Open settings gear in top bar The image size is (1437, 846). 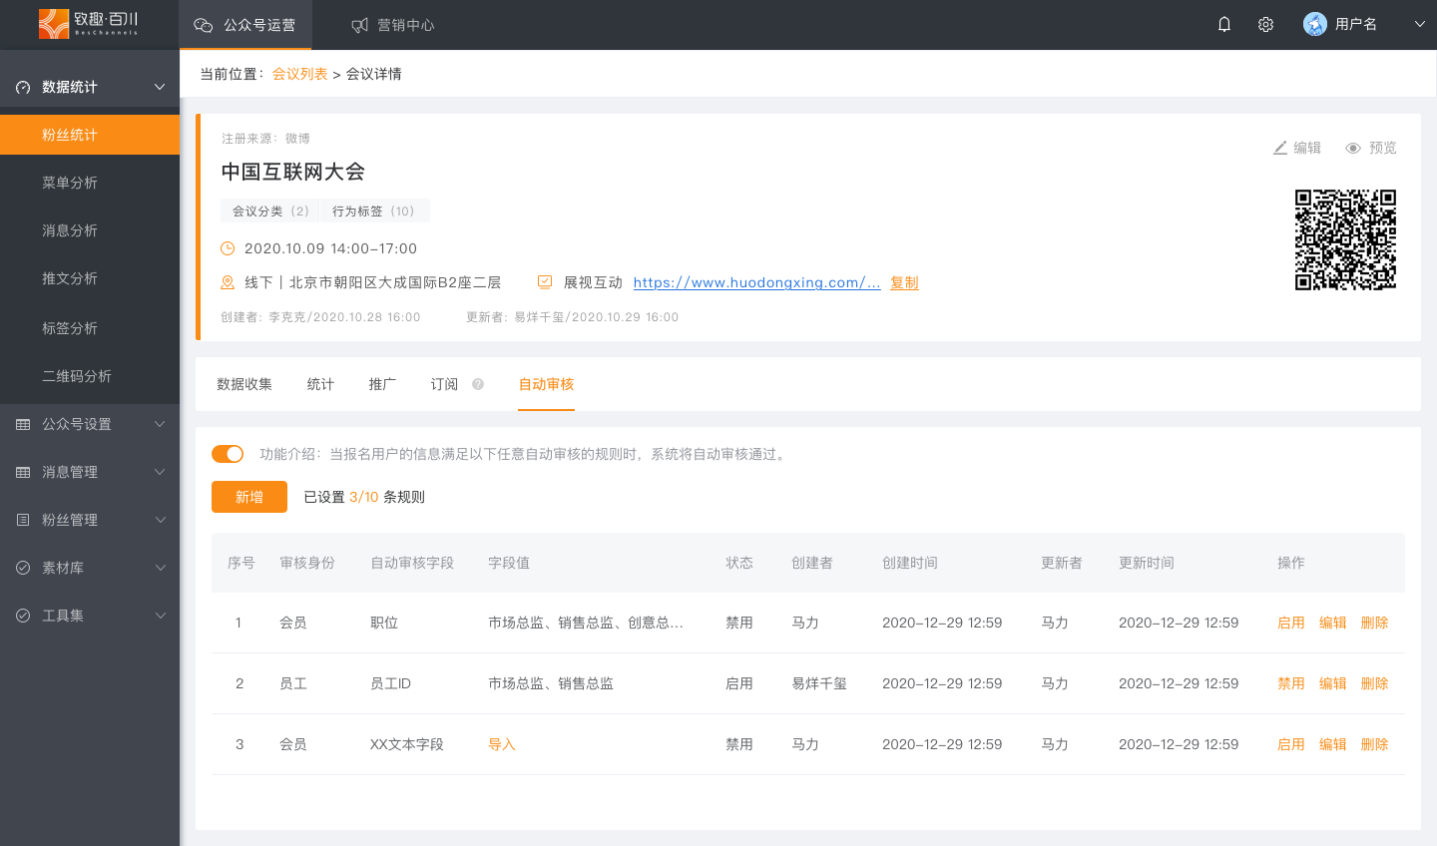(x=1265, y=24)
